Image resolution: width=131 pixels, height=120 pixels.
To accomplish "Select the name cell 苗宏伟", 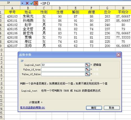I will click(x=28, y=33).
